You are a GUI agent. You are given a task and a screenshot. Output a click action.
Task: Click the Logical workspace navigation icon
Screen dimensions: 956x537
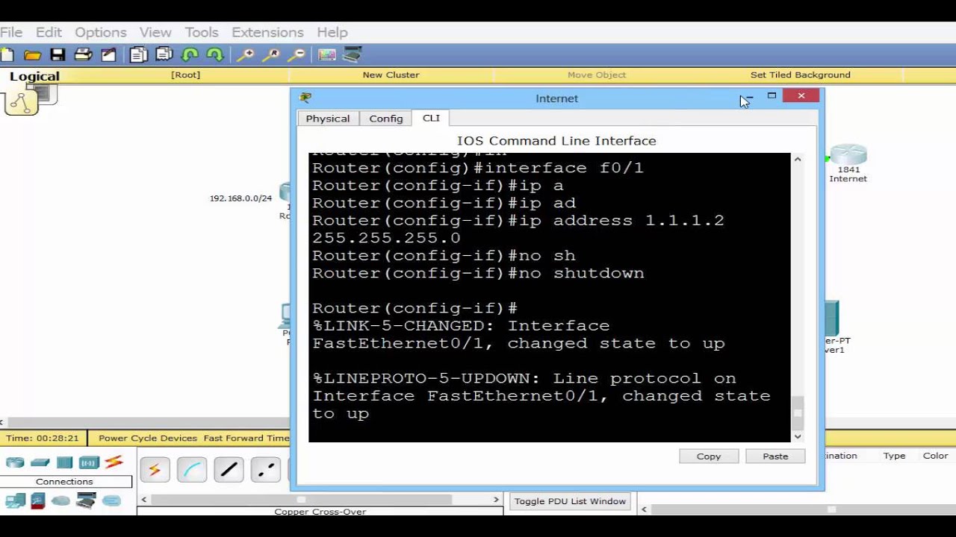(21, 102)
